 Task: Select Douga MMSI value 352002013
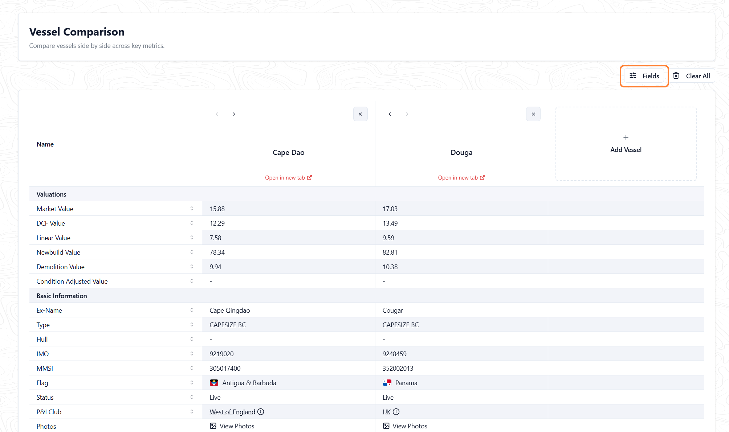pyautogui.click(x=398, y=368)
